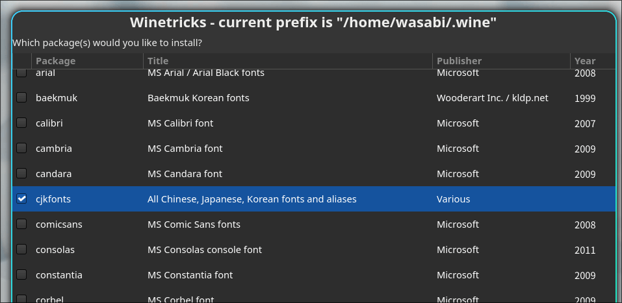
Task: Click 'All Chinese, Japanese, Korean fonts and aliases'
Action: coord(252,199)
